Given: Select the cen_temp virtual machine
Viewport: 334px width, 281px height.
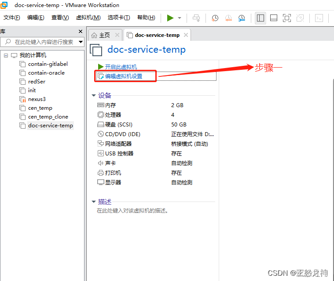Looking at the screenshot, I should pos(40,108).
